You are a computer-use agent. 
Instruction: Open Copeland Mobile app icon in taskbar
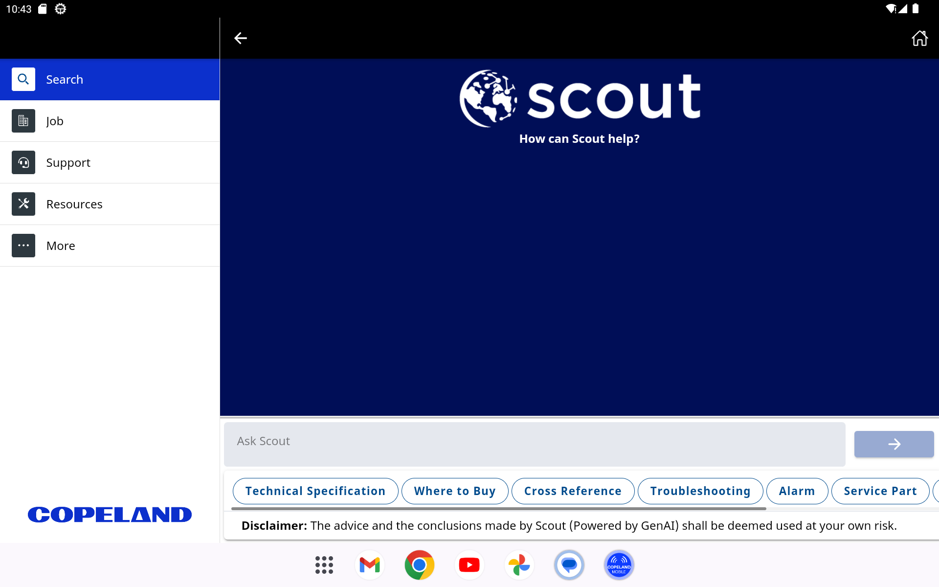(619, 565)
